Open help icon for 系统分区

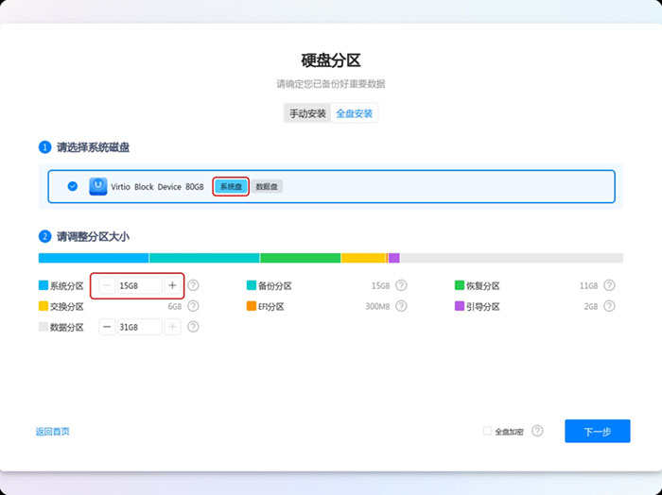coord(193,285)
